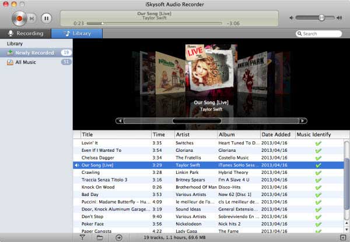The height and width of the screenshot is (242, 350).
Task: Click the cover flow right arrow
Action: 303,120
